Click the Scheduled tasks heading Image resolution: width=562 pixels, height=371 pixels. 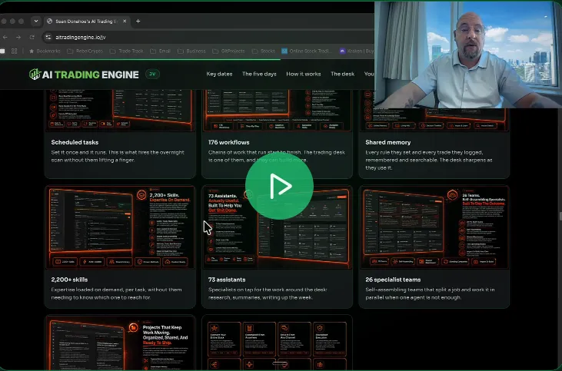[75, 142]
